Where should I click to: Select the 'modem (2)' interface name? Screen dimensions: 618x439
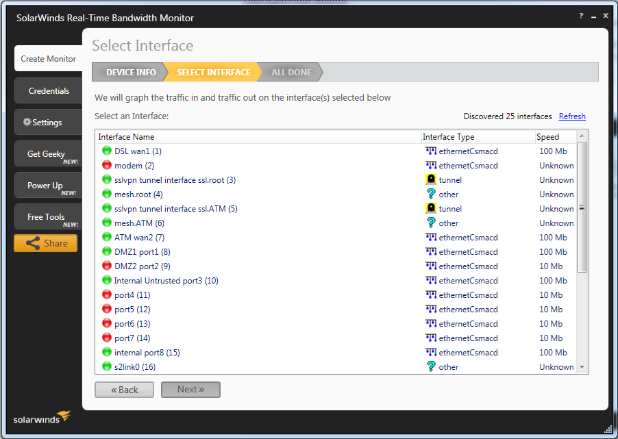click(x=134, y=166)
